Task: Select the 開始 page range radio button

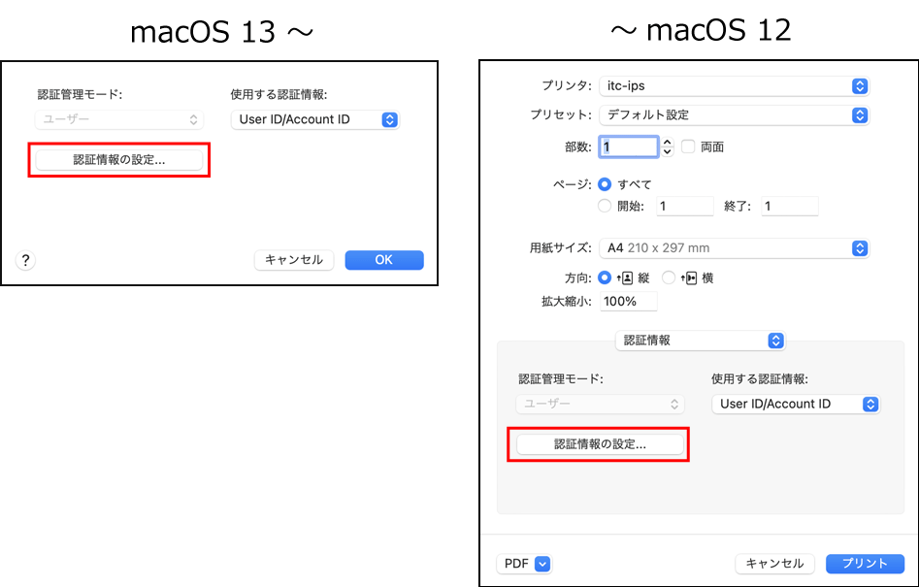Action: (x=606, y=206)
